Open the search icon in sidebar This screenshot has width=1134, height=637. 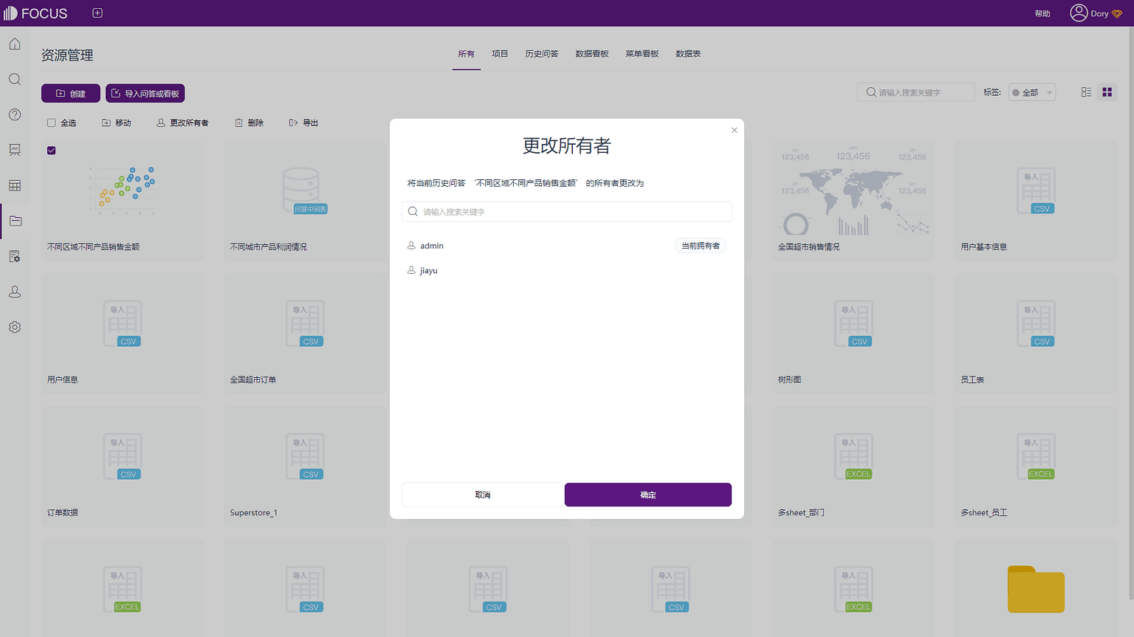point(15,80)
